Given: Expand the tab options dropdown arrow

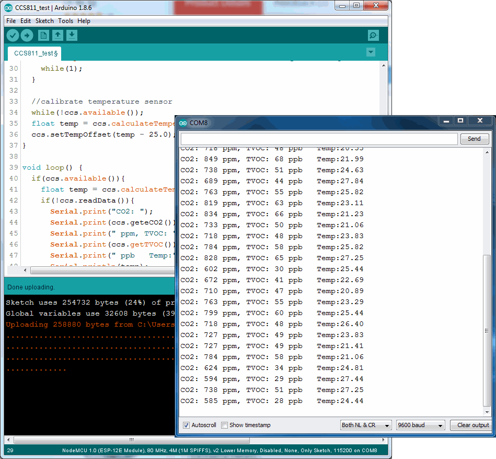Looking at the screenshot, I should 371,52.
